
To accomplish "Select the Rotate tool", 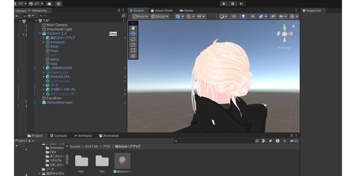I will click(133, 39).
